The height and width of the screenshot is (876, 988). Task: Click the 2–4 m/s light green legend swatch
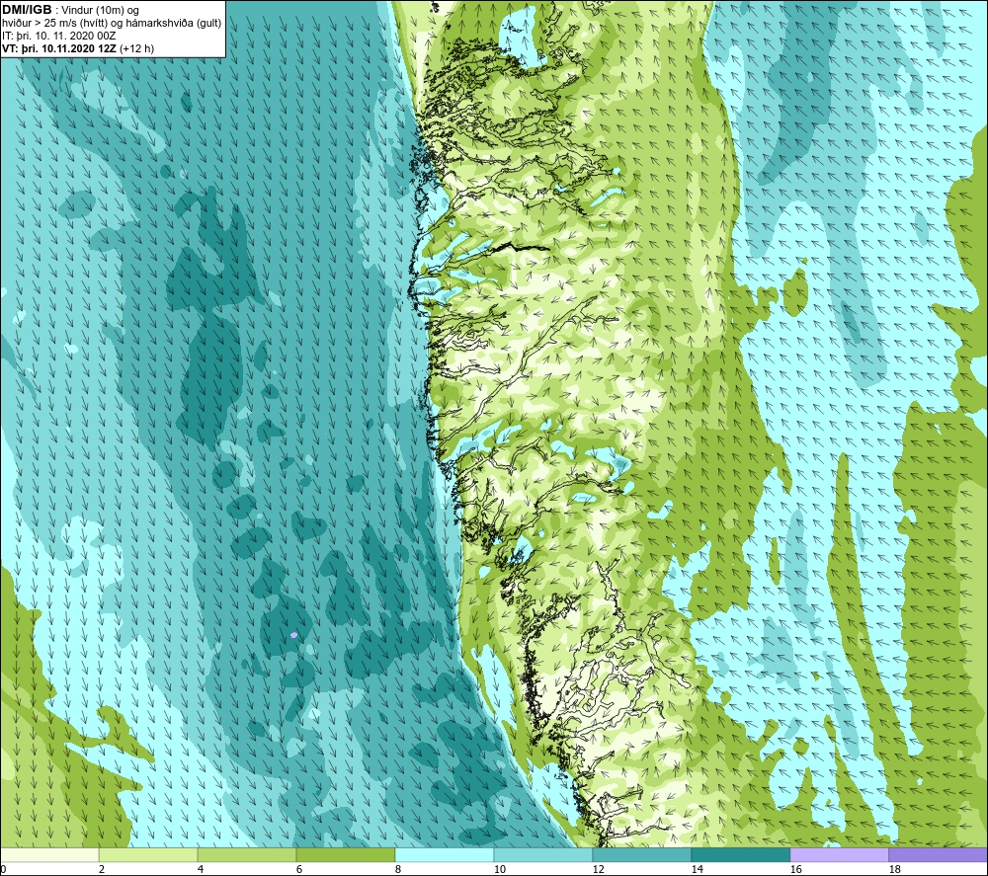[148, 855]
